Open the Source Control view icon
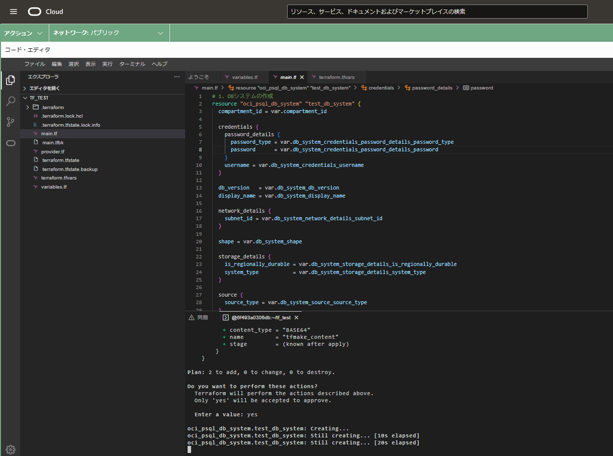The height and width of the screenshot is (456, 613). (11, 122)
